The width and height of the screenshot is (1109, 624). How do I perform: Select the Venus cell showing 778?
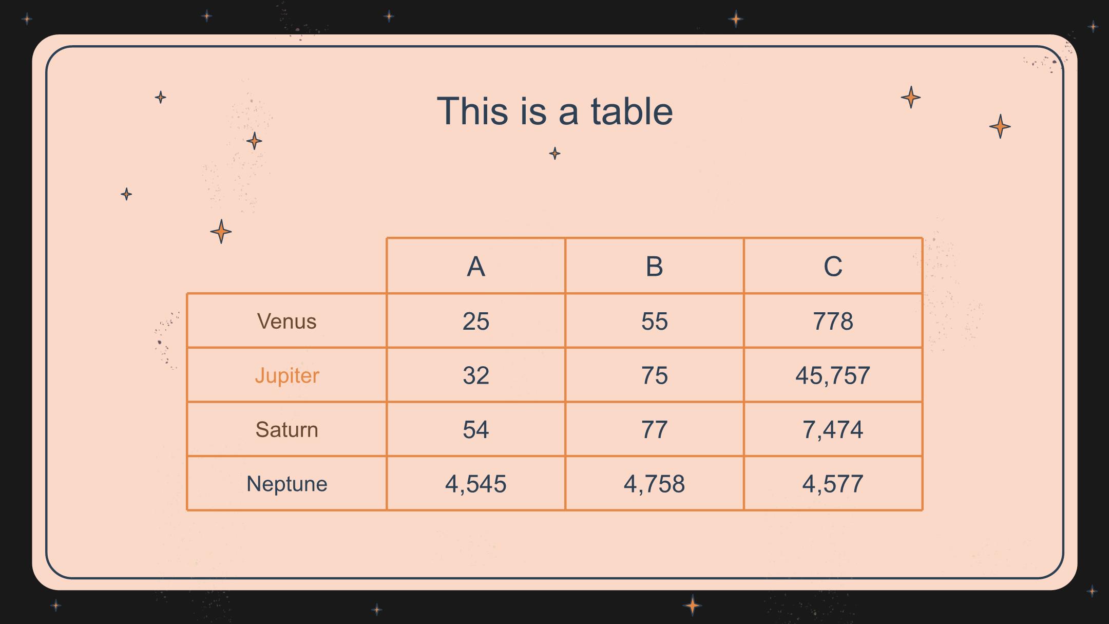833,322
